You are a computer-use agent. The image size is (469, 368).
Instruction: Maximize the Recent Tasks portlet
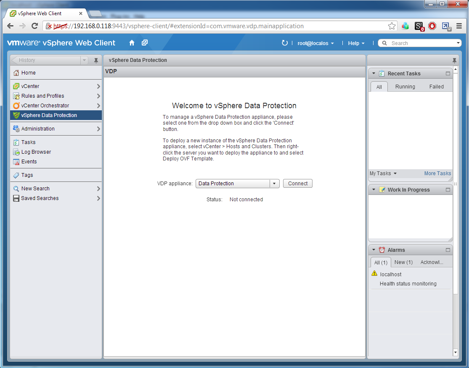coord(448,74)
